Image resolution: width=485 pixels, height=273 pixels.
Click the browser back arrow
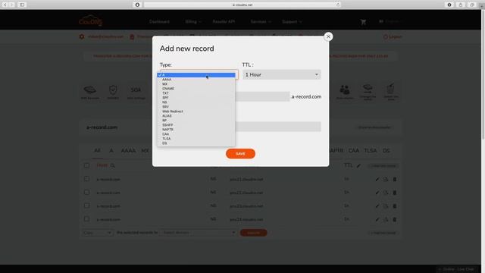[x=5, y=5]
